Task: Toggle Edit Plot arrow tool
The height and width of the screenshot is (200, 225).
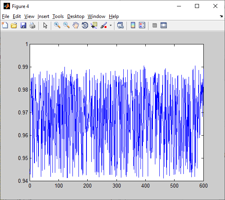Action: (45, 25)
